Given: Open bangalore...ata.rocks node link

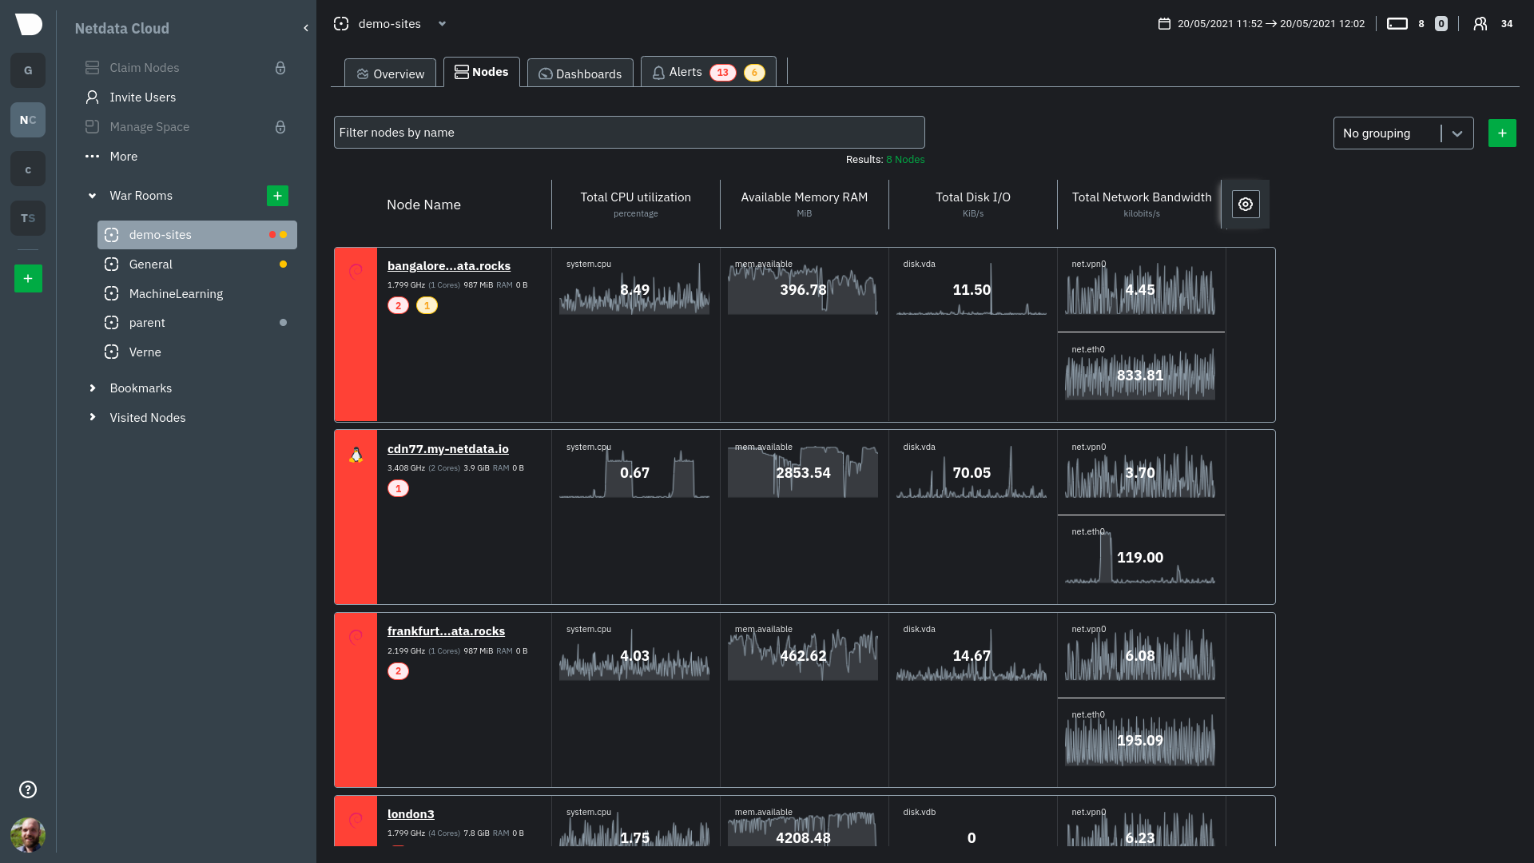Looking at the screenshot, I should pos(449,266).
